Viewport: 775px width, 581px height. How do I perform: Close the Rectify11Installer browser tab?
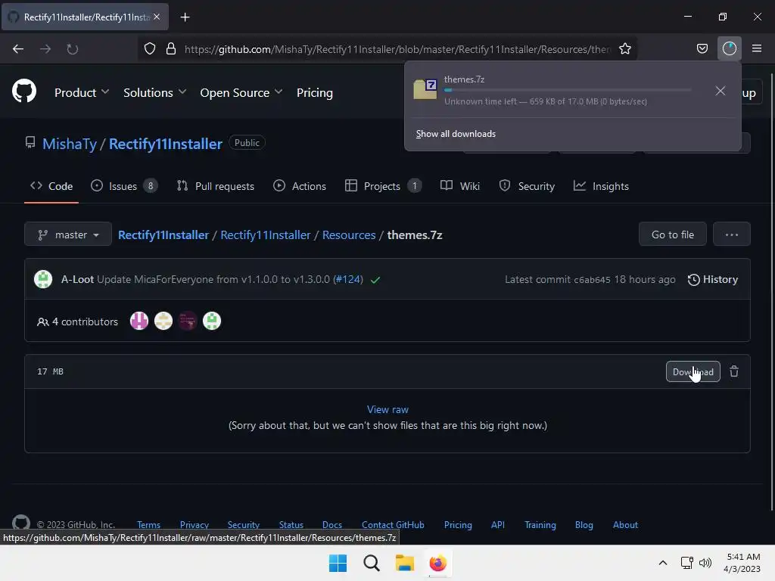point(157,17)
